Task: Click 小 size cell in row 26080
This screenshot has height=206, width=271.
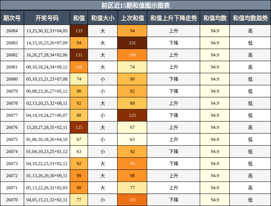Action: tap(103, 79)
